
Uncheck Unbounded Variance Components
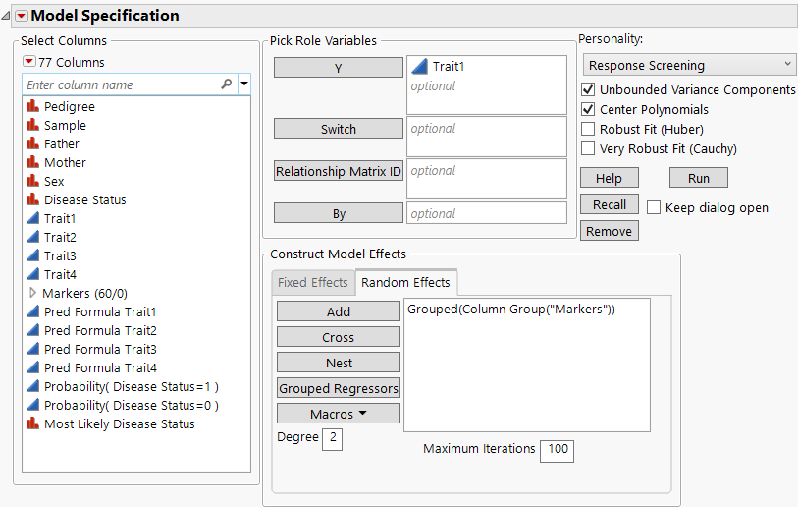click(588, 90)
